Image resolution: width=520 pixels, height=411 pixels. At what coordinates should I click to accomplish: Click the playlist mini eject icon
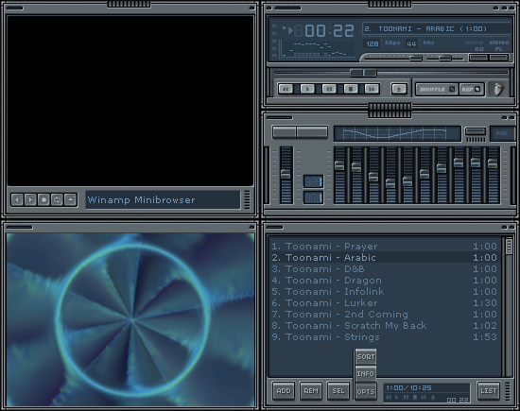pyautogui.click(x=433, y=397)
